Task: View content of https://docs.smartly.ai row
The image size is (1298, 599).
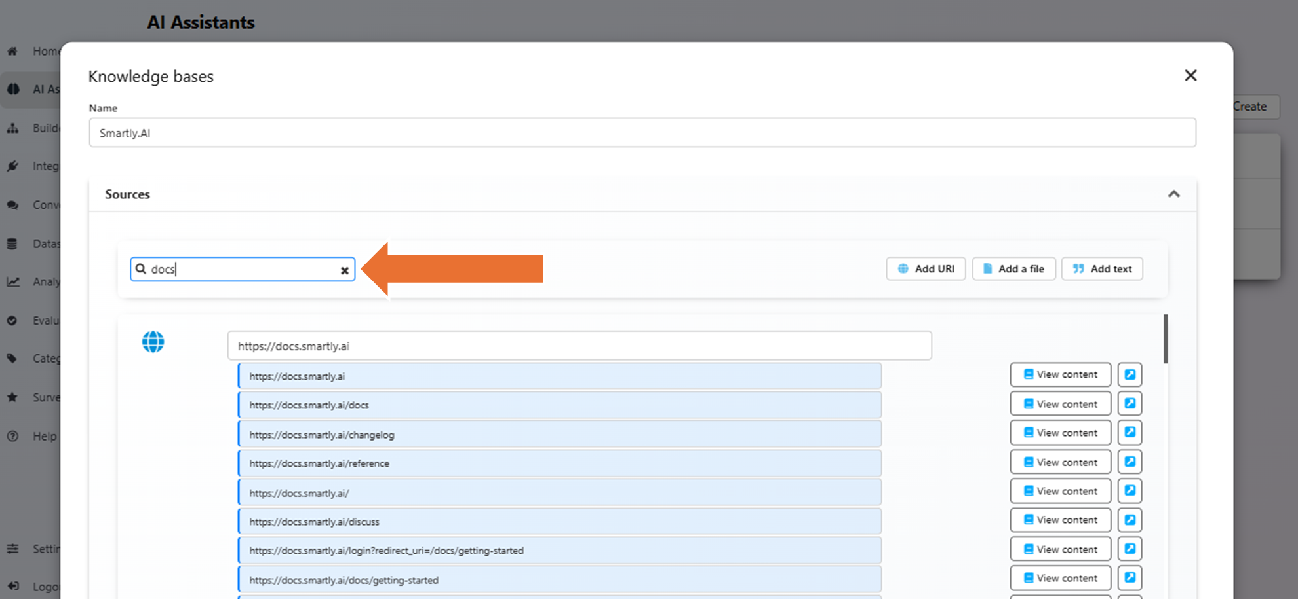Action: (x=1060, y=375)
